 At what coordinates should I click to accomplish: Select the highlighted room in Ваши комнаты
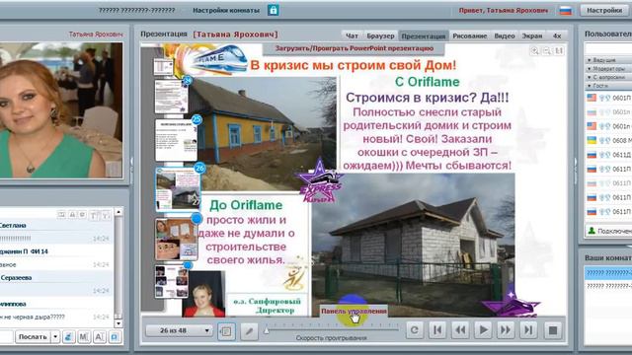coord(608,273)
